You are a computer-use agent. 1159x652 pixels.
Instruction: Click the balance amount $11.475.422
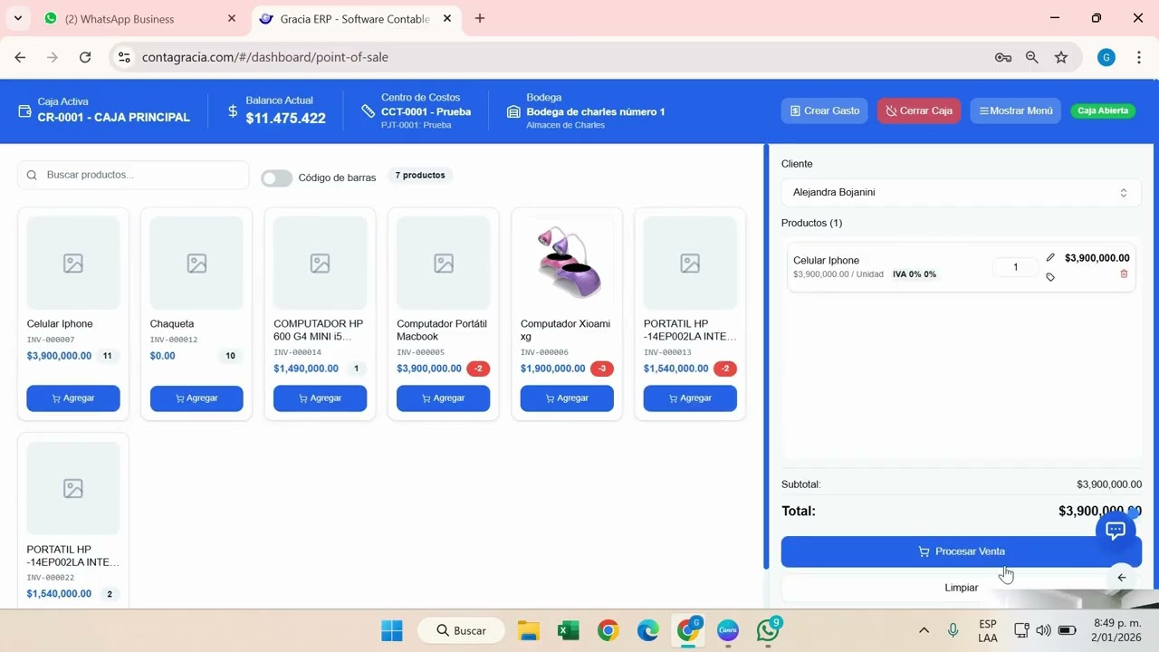click(x=285, y=119)
